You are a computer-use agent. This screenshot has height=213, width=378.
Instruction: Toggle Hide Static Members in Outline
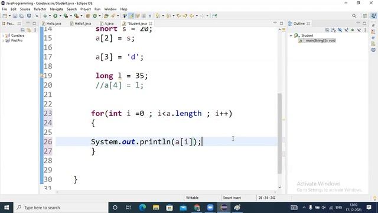pos(346,30)
